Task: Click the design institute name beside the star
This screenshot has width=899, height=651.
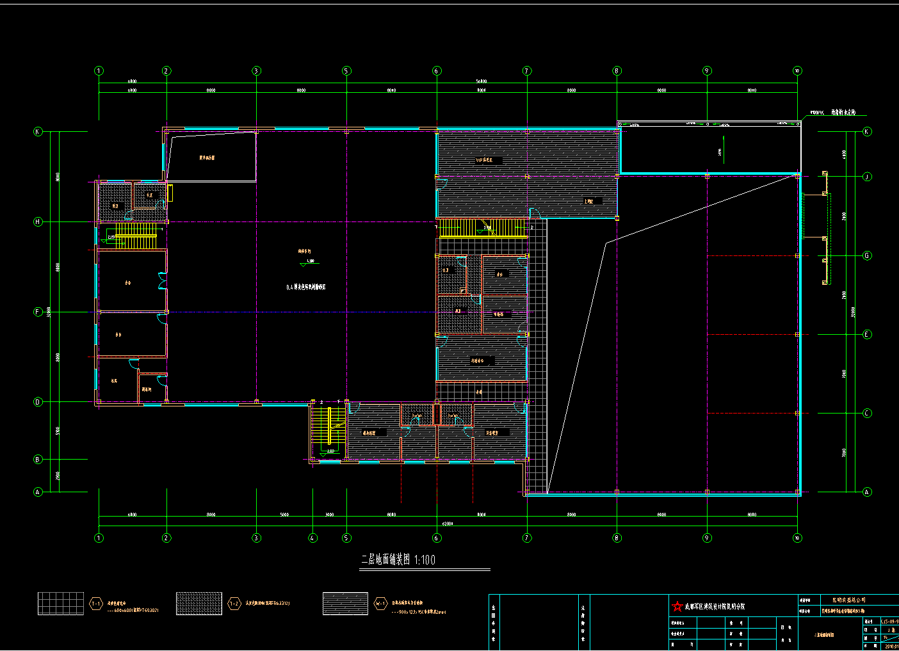Action: click(x=714, y=606)
